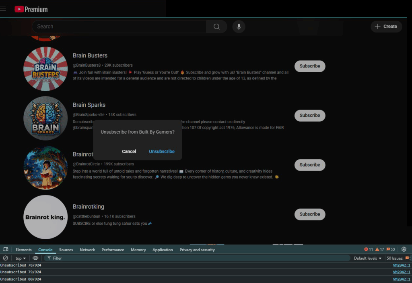Click the yellow warnings count indicator
Viewport: 412px width, 283px height.
(379, 249)
